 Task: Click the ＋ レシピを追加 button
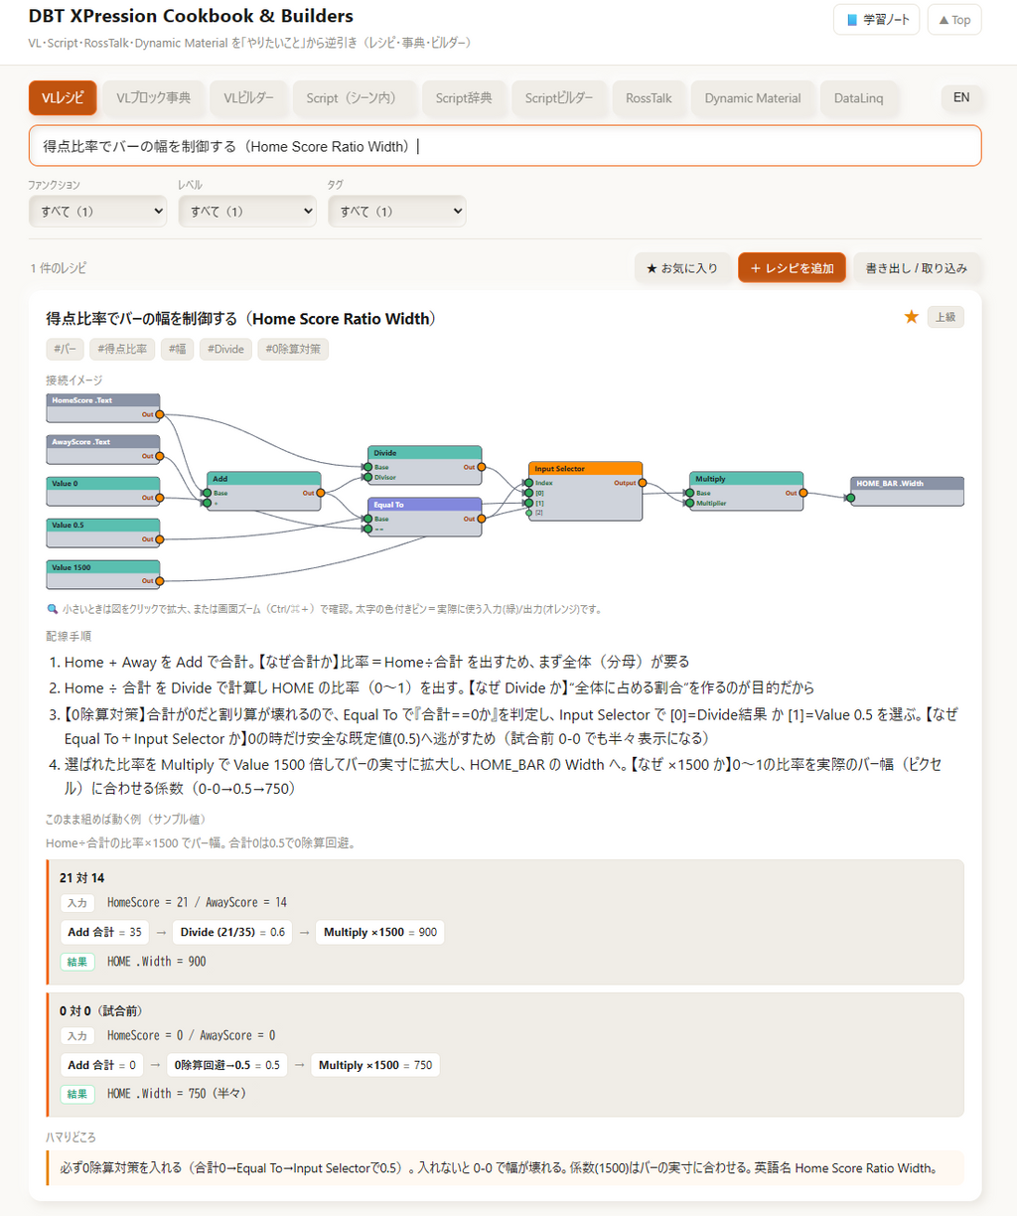pyautogui.click(x=792, y=268)
